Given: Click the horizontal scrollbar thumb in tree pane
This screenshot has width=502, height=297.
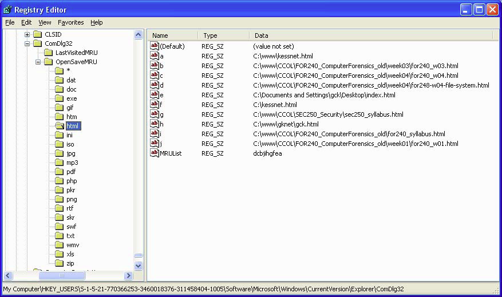Looking at the screenshot, I should 62,275.
